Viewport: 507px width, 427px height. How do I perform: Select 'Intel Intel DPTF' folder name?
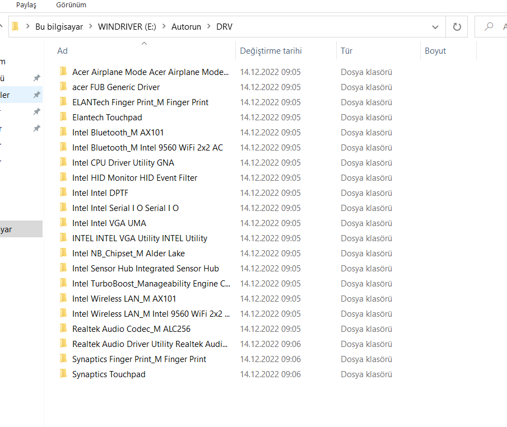click(100, 193)
